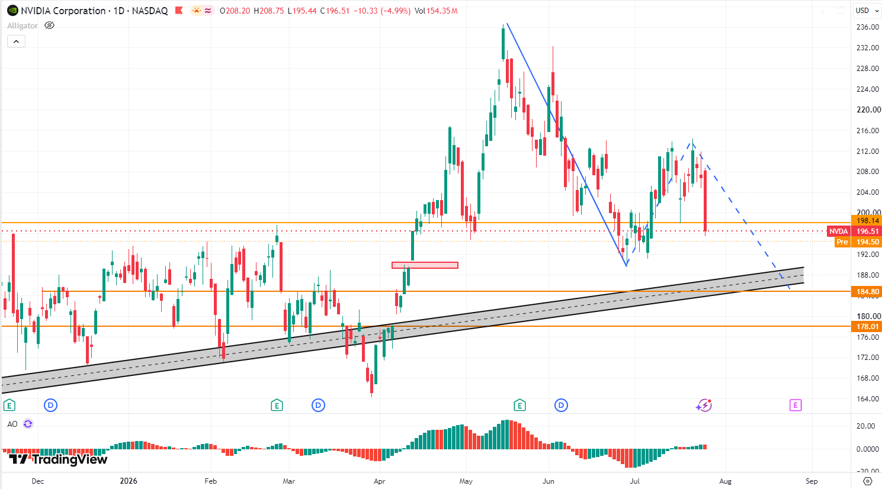Select the red rectangle drawing near April

click(x=425, y=265)
